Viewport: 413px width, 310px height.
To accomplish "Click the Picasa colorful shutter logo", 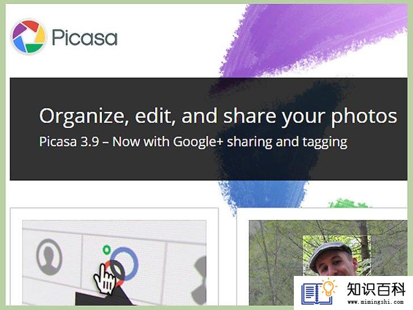I will [28, 36].
